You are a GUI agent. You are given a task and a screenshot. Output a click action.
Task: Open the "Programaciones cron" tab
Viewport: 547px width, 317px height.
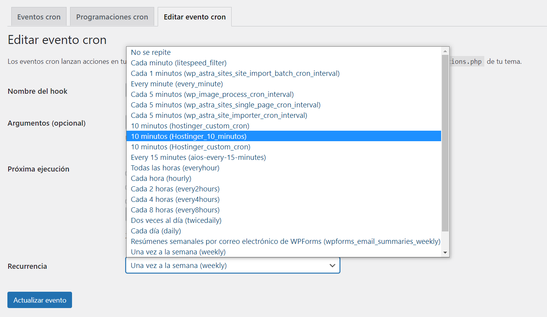click(x=112, y=16)
